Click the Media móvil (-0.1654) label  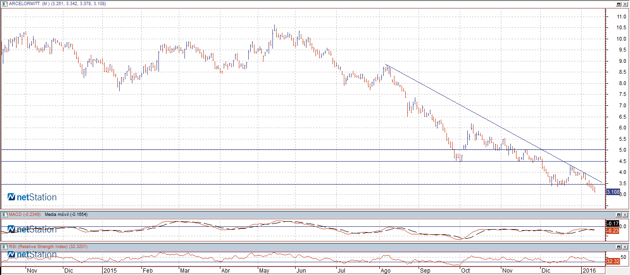click(65, 215)
